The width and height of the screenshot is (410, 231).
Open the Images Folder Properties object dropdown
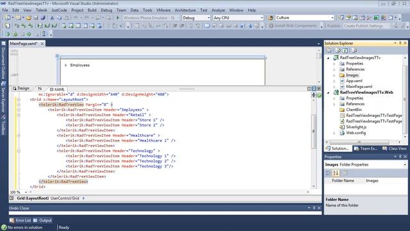(405, 165)
